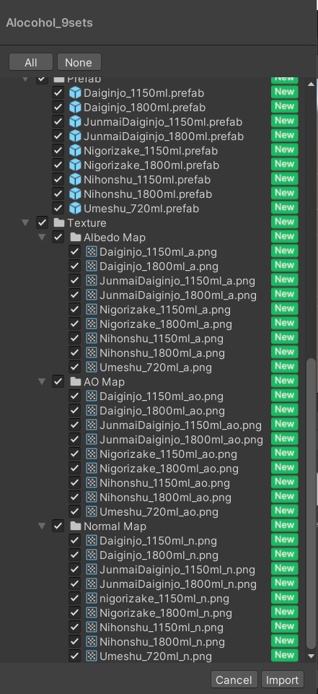The image size is (318, 694).
Task: Collapse the AO Map folder
Action: (42, 381)
